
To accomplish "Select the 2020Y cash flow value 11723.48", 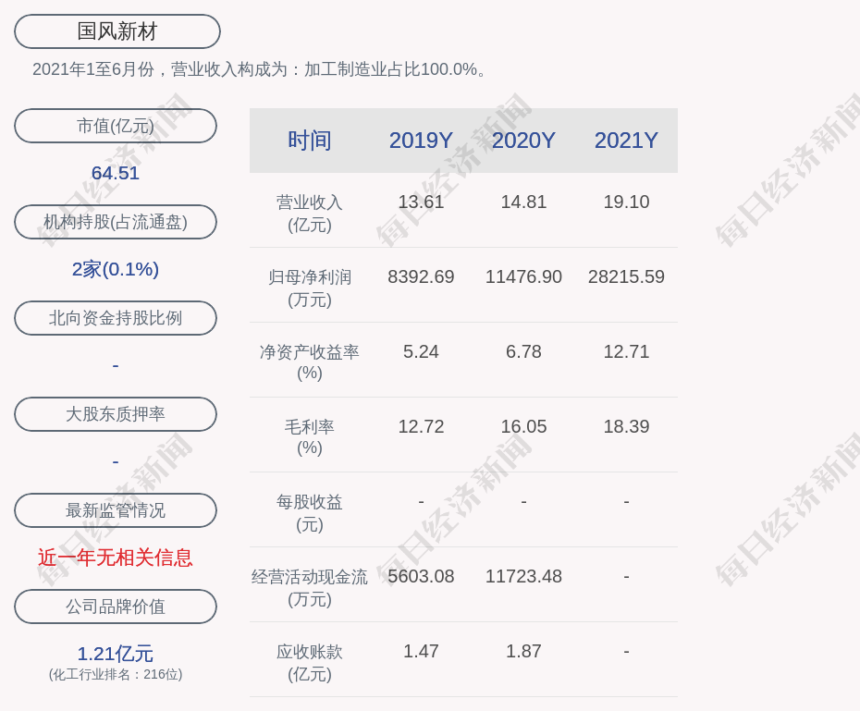I will tap(523, 576).
